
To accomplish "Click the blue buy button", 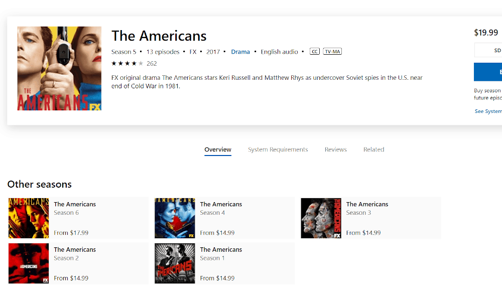I will (488, 72).
